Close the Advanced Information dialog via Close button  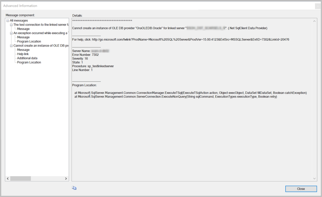pos(301,189)
